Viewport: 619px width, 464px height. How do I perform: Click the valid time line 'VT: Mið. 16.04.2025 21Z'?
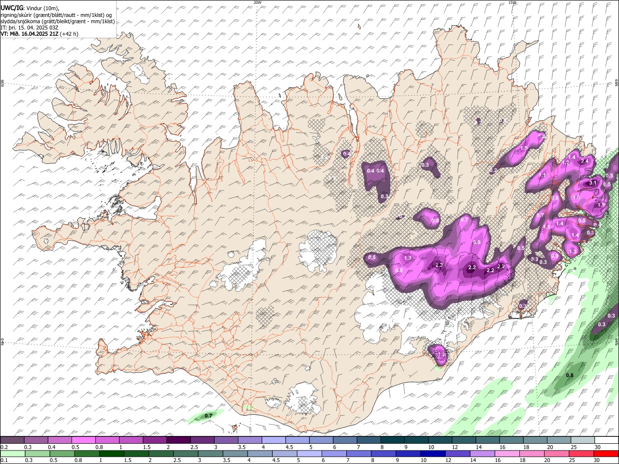coord(29,34)
